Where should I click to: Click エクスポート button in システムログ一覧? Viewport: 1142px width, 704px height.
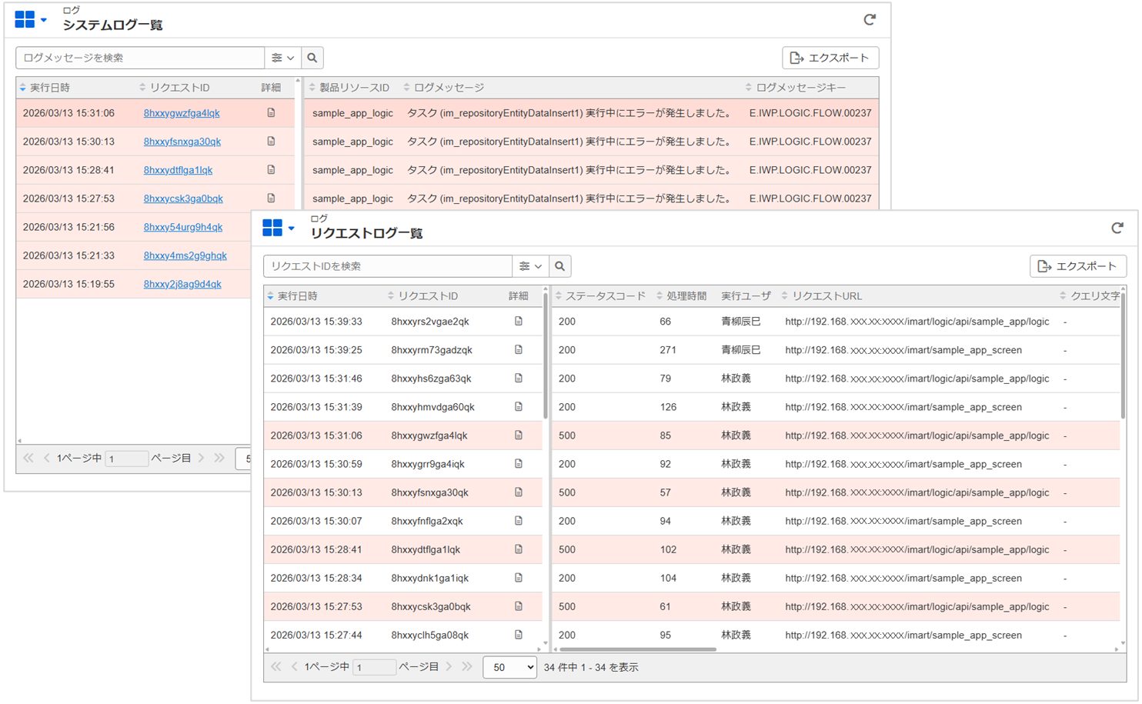tap(830, 58)
